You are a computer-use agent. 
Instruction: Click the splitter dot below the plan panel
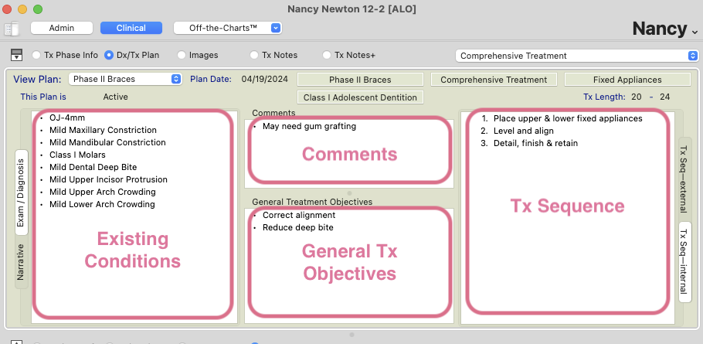(351, 335)
